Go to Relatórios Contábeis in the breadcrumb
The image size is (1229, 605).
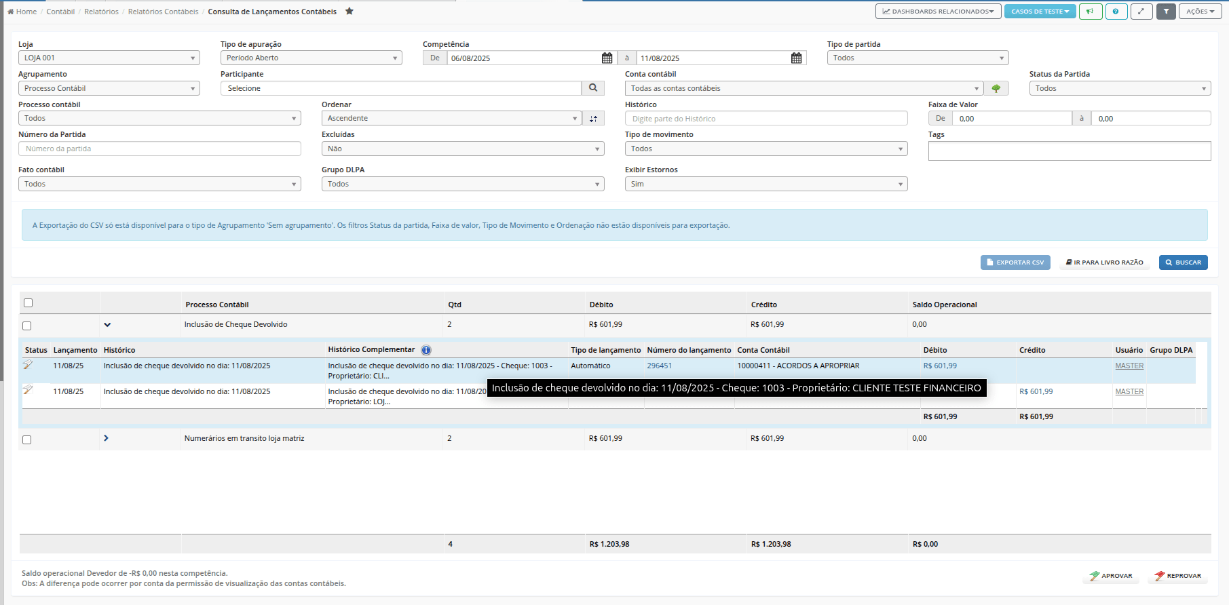(164, 12)
